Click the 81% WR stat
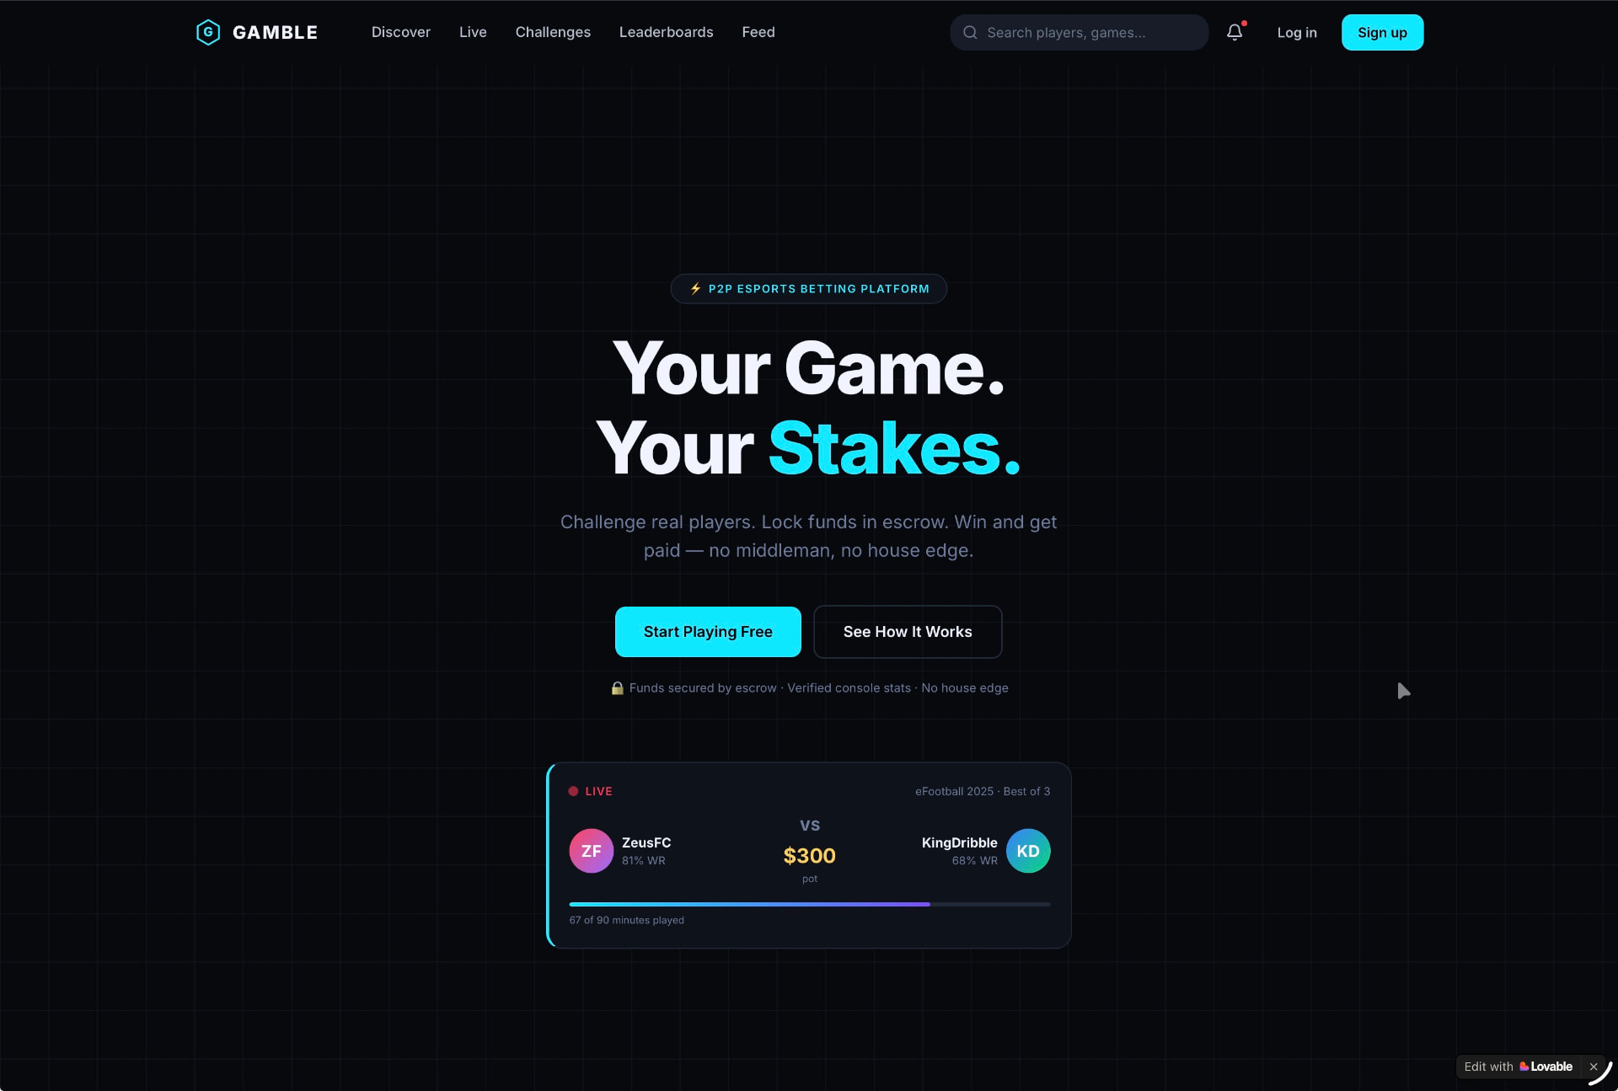Viewport: 1618px width, 1091px height. (x=644, y=860)
